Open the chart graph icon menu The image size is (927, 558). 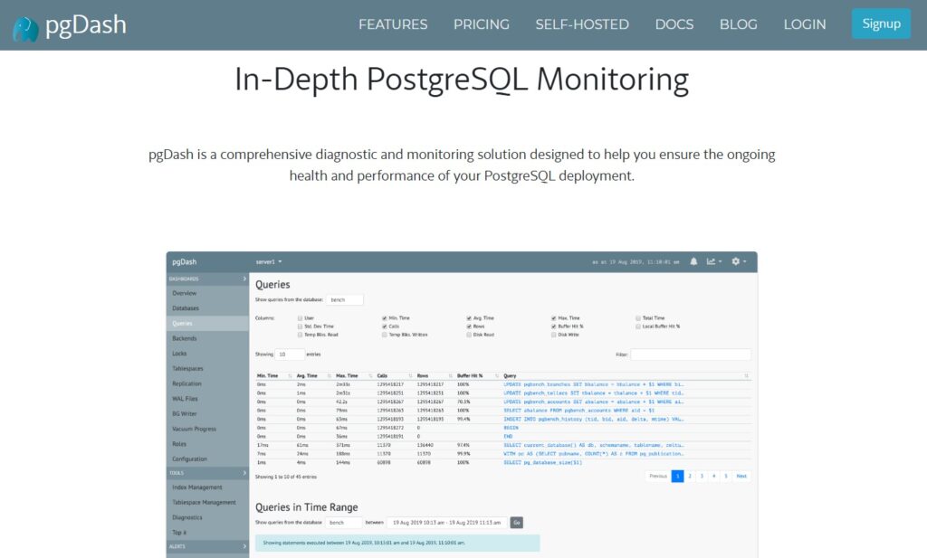point(713,261)
